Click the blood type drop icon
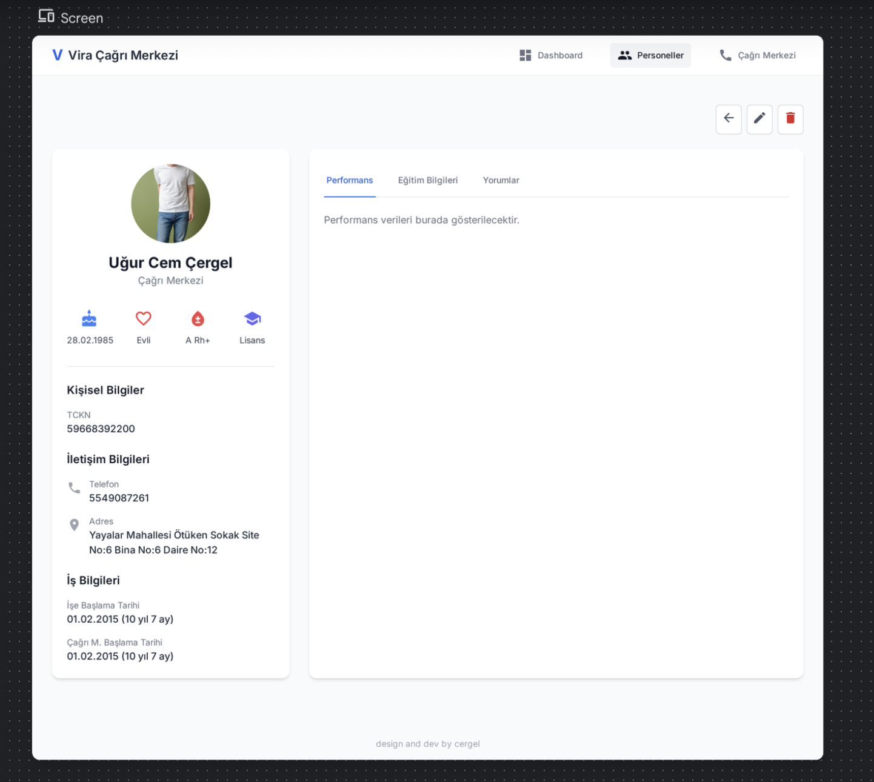 coord(198,318)
